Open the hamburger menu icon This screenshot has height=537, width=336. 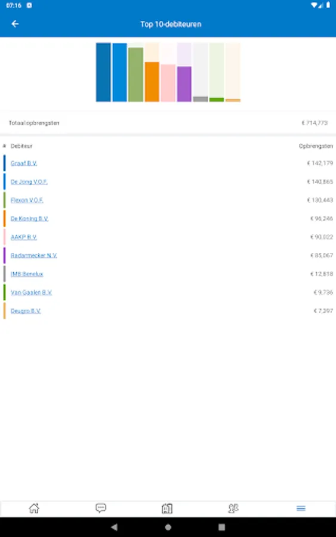[301, 508]
